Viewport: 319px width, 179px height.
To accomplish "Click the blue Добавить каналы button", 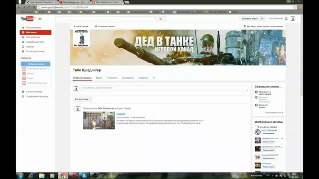I will point(35,64).
